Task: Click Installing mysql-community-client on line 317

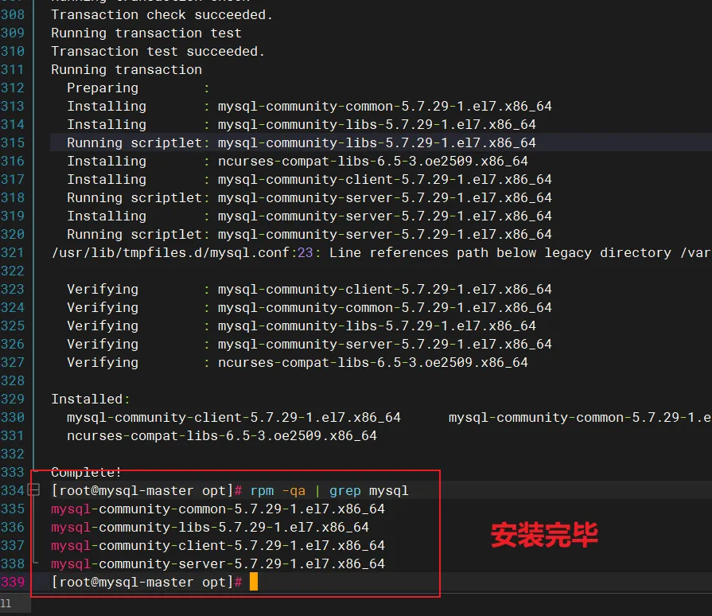Action: (x=309, y=179)
